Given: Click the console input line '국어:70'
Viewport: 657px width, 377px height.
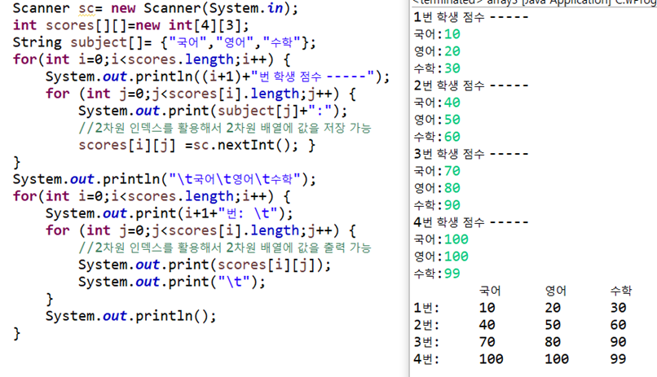Looking at the screenshot, I should tap(437, 171).
